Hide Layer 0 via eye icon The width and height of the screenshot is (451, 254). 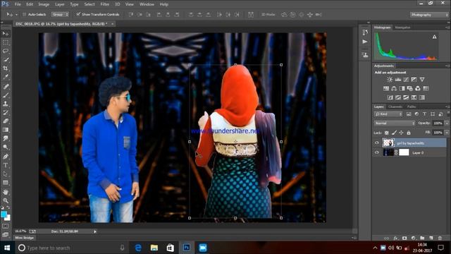[377, 152]
